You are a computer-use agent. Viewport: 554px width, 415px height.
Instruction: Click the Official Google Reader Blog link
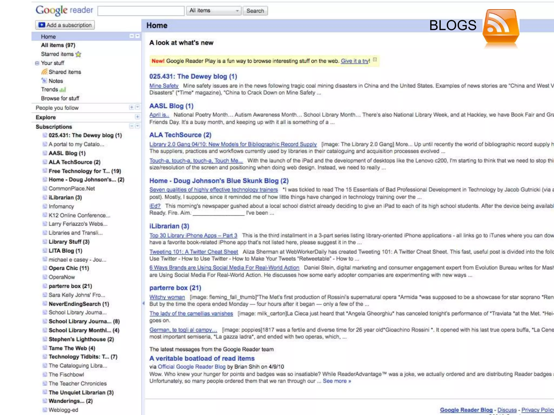pyautogui.click(x=192, y=367)
